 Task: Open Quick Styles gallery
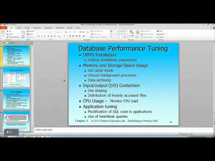point(137,34)
